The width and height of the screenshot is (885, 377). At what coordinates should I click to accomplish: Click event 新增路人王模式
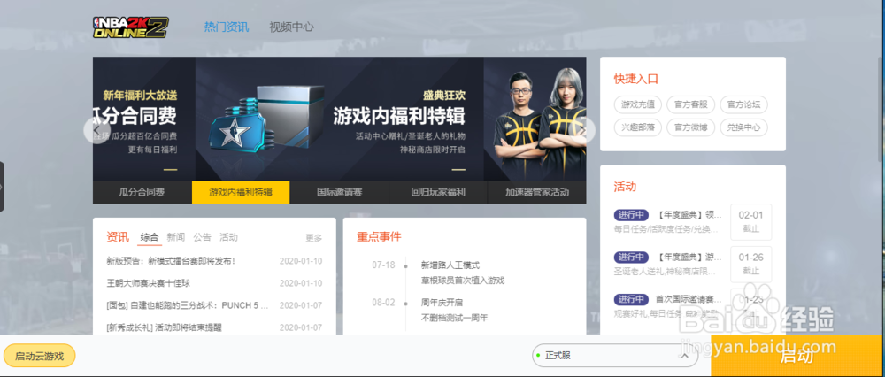pos(450,265)
